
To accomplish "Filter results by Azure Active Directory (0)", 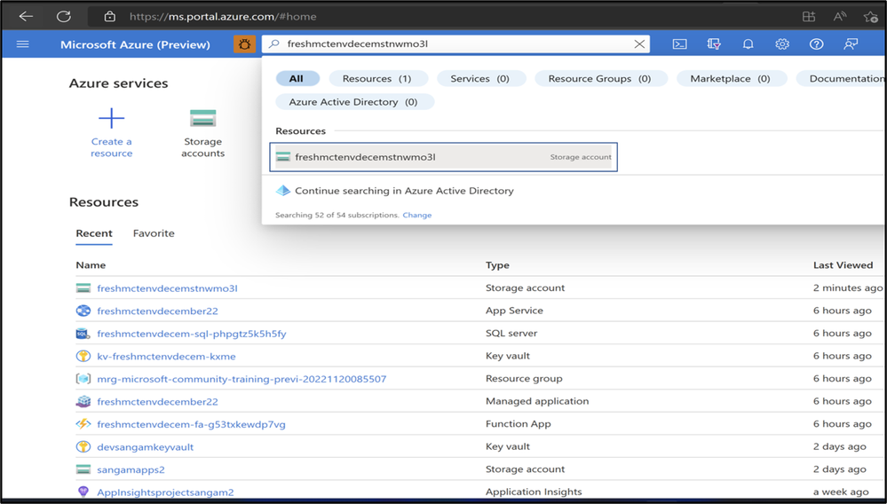I will [354, 102].
